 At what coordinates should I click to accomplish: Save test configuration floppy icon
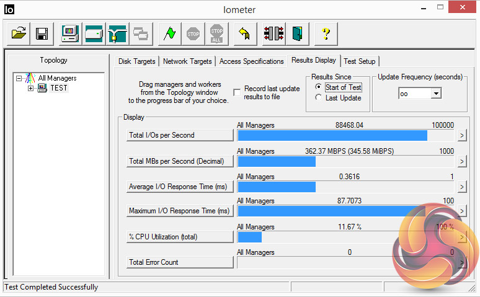click(x=42, y=33)
